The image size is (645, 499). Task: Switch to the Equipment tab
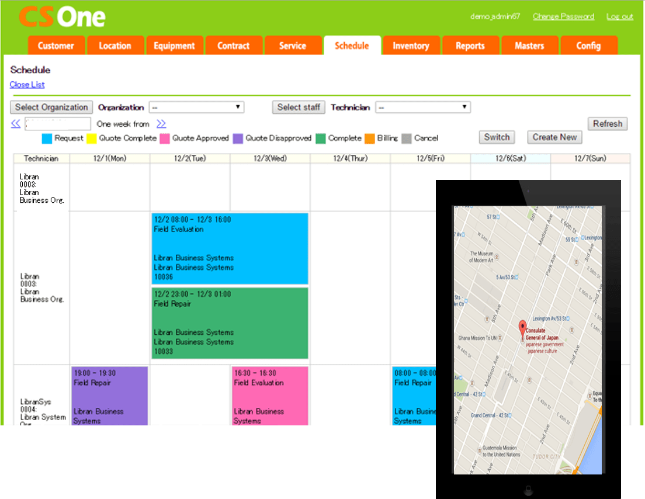click(175, 45)
